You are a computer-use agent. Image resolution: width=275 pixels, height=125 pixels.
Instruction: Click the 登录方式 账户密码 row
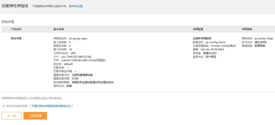coord(204,57)
